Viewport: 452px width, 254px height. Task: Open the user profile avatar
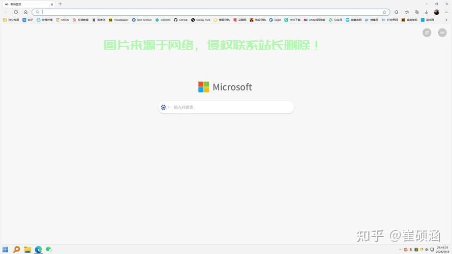(x=436, y=12)
